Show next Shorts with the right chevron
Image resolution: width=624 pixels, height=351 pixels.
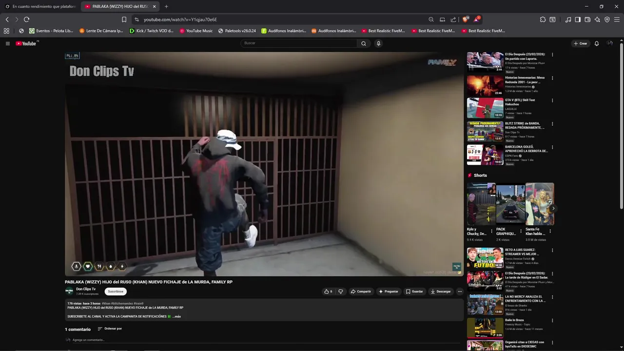(x=553, y=208)
